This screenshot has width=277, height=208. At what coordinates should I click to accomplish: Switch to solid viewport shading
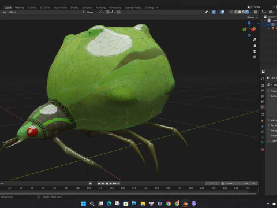(239, 12)
